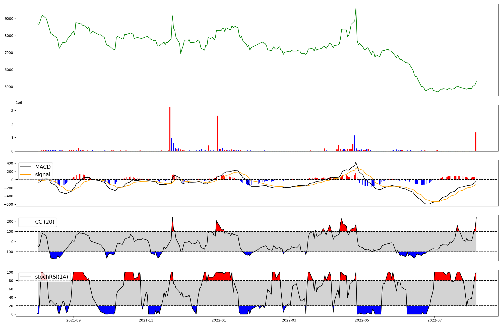502x326 pixels.
Task: Select the 2022-05 date axis label
Action: (x=362, y=320)
